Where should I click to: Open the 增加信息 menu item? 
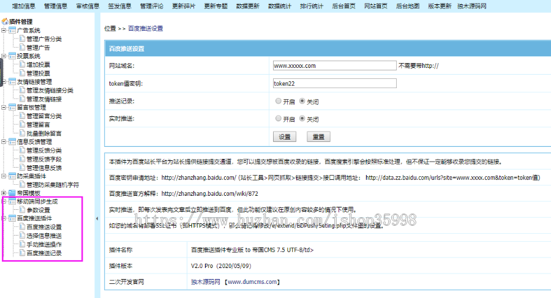23,6
